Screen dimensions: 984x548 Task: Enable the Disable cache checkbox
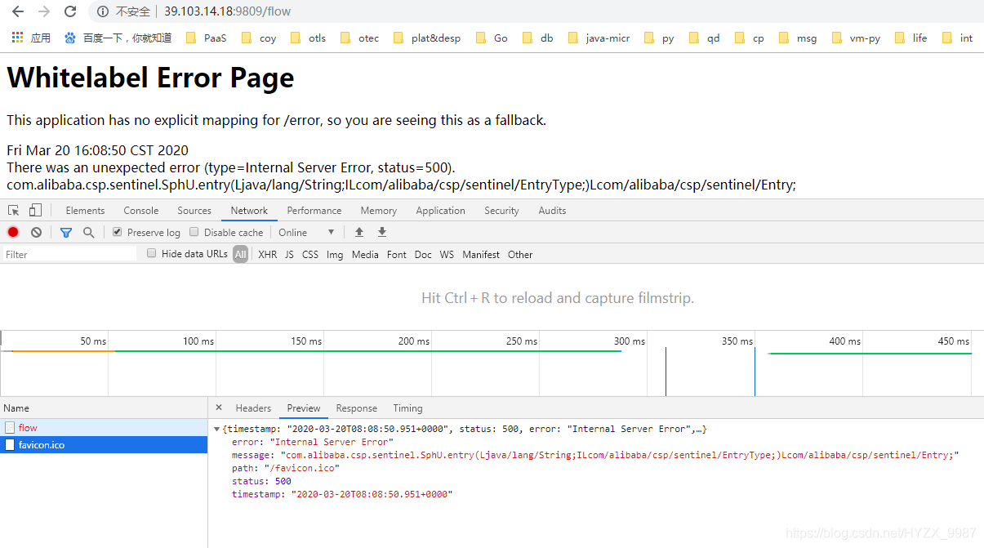[194, 232]
